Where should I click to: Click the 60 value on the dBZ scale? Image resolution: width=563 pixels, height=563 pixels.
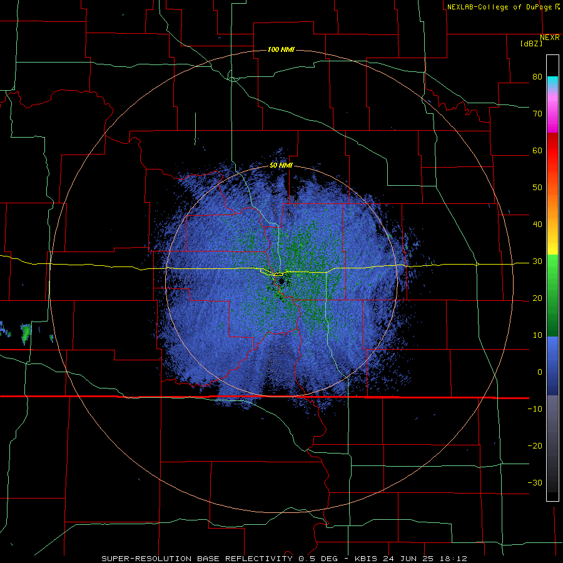point(537,150)
